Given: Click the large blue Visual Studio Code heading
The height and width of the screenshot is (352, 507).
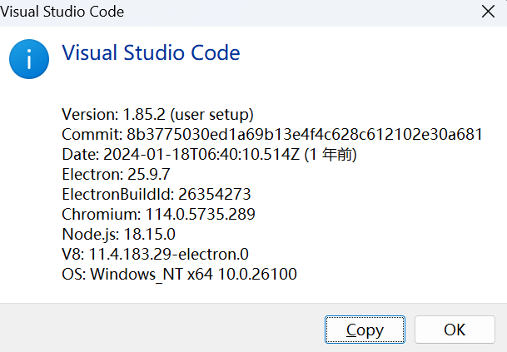Looking at the screenshot, I should [x=152, y=53].
